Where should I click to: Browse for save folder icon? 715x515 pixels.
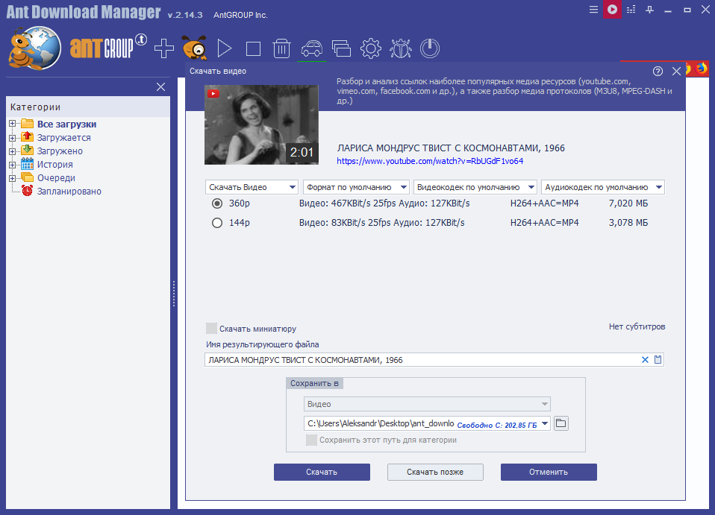click(561, 423)
